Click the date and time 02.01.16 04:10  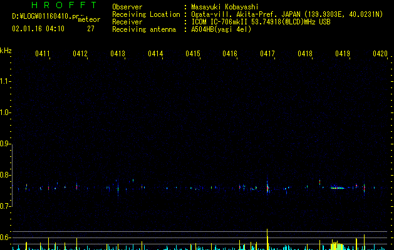click(38, 29)
